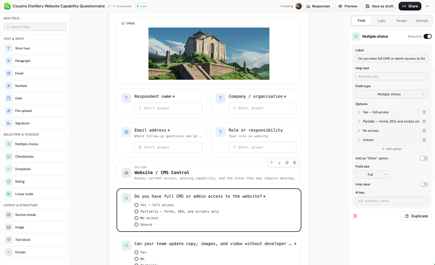This screenshot has height=265, width=435.
Task: Add a Section break element
Action: point(35,215)
